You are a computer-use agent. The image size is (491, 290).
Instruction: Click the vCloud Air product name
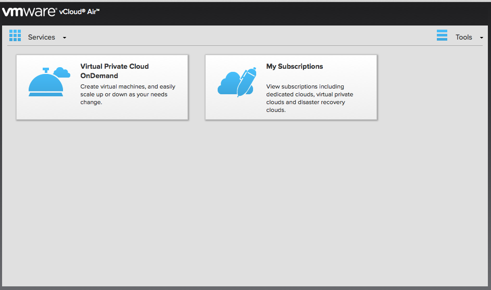point(79,11)
